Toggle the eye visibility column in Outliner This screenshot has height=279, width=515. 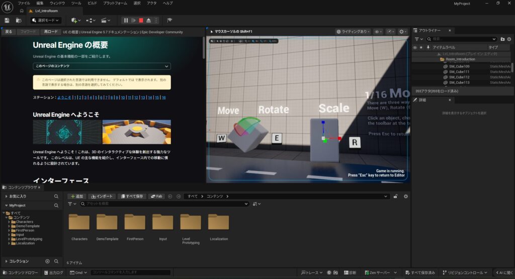[x=415, y=47]
